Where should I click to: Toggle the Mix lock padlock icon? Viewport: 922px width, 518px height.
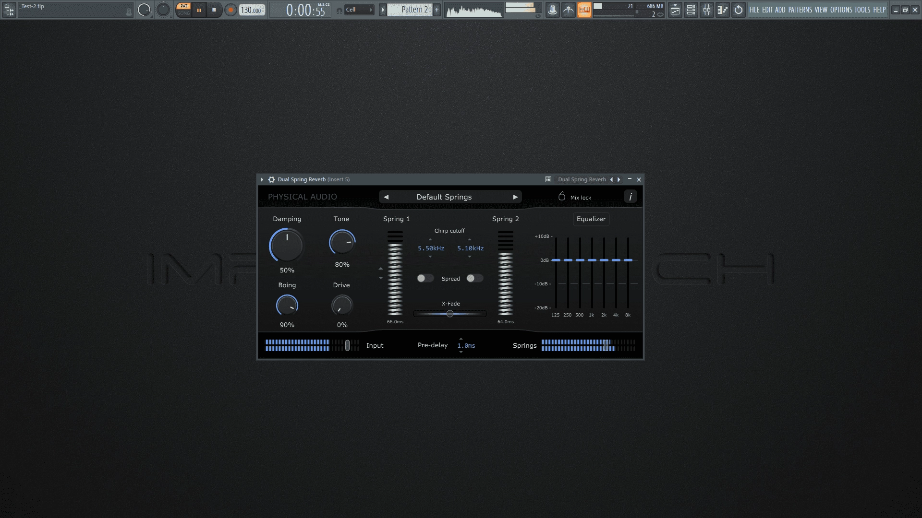(562, 196)
